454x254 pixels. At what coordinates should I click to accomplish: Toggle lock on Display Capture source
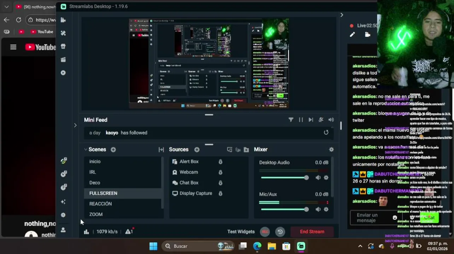point(220,193)
